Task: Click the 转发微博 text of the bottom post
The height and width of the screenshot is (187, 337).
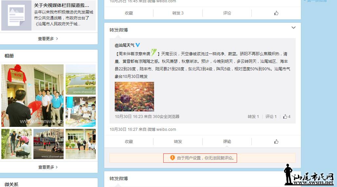Action: [x=119, y=178]
